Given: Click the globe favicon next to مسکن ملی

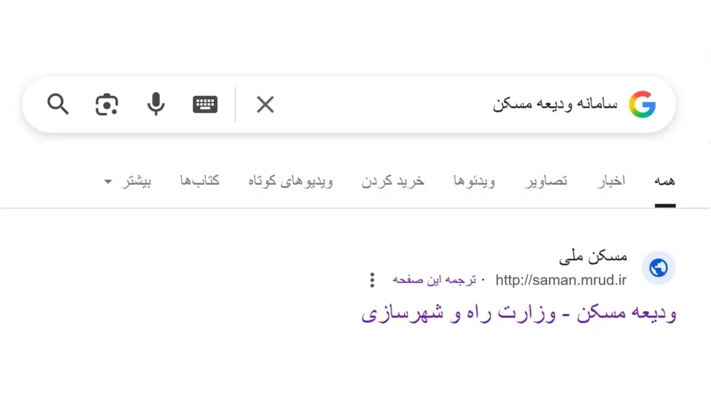Looking at the screenshot, I should [x=658, y=269].
